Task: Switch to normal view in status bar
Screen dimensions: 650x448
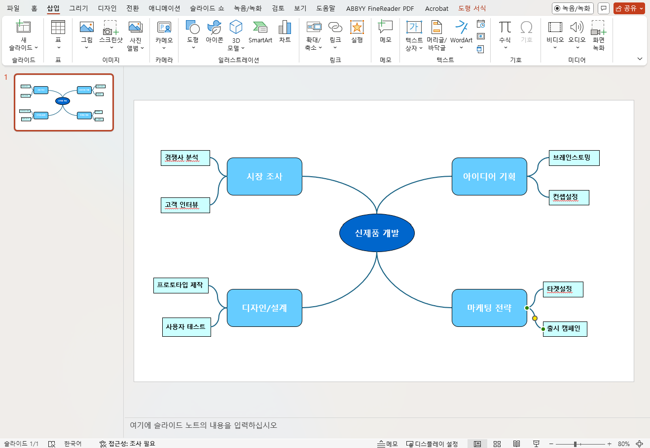Action: click(x=477, y=444)
